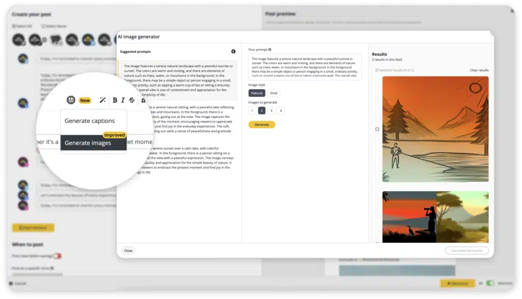Toggle bold formatting
The image size is (522, 299).
(x=115, y=100)
